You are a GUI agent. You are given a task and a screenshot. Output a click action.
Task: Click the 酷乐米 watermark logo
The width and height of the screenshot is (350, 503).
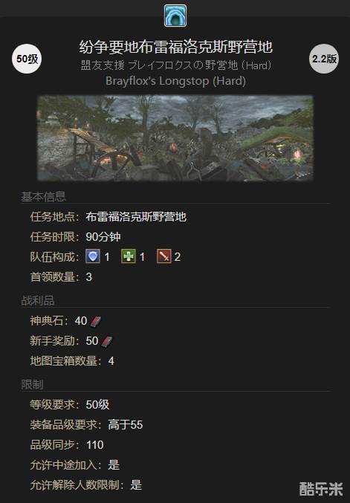(321, 489)
